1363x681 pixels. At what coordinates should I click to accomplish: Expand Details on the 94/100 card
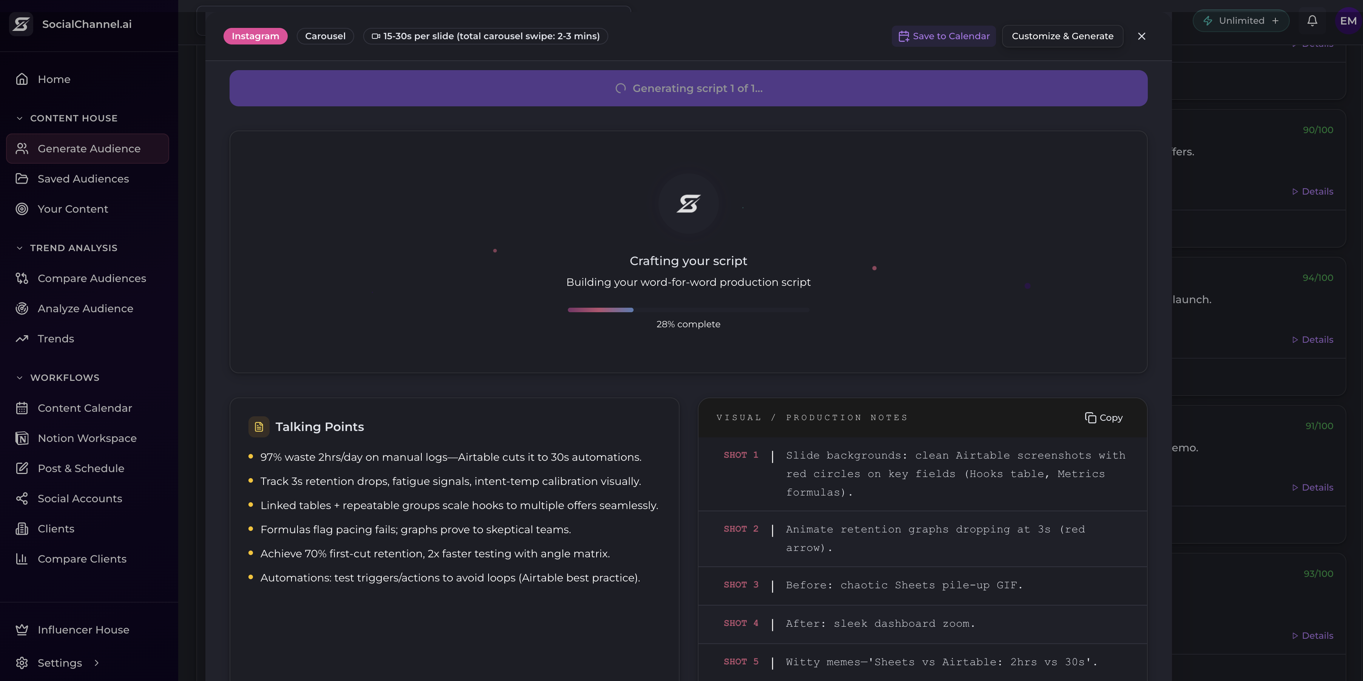pyautogui.click(x=1313, y=340)
